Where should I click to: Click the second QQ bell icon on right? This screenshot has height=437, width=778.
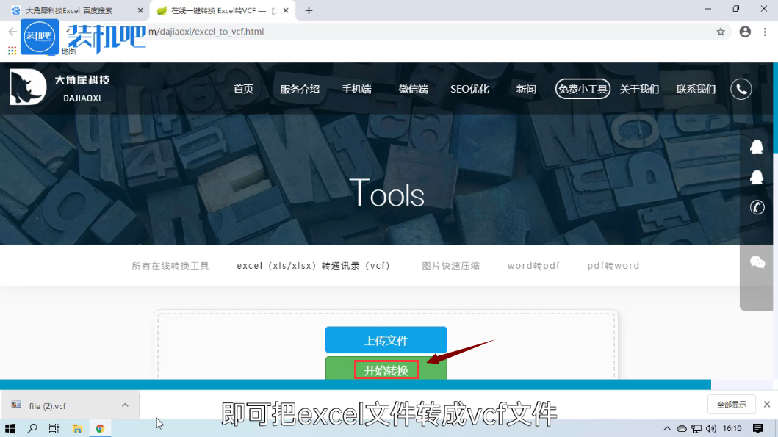pyautogui.click(x=757, y=177)
